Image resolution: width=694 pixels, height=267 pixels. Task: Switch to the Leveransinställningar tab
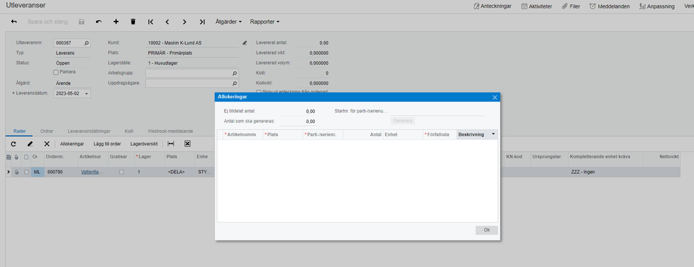(89, 131)
